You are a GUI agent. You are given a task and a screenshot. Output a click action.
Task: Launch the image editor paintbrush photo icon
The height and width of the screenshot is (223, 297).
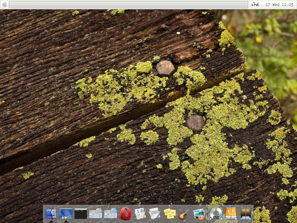(200, 214)
